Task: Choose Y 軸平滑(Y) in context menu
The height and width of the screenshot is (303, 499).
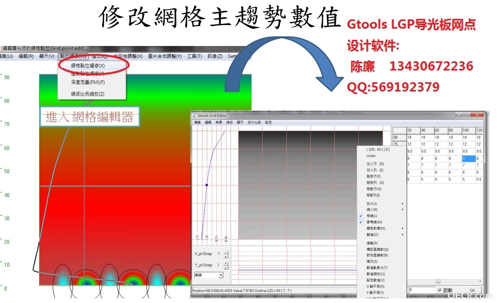Action: (375, 292)
